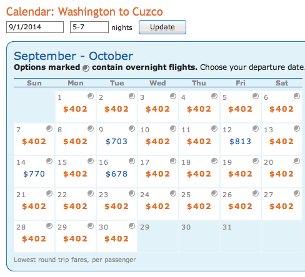Screen dimensions: 305x277
Task: Select the $402 fare on September 6
Action: [281, 109]
